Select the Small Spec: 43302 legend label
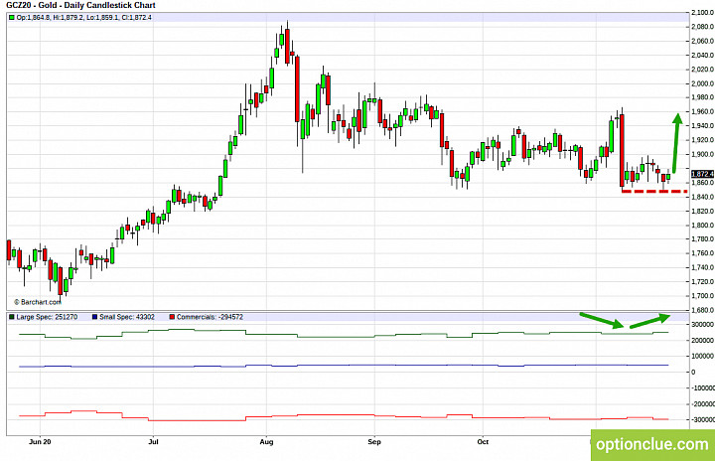The width and height of the screenshot is (715, 461). 127,317
